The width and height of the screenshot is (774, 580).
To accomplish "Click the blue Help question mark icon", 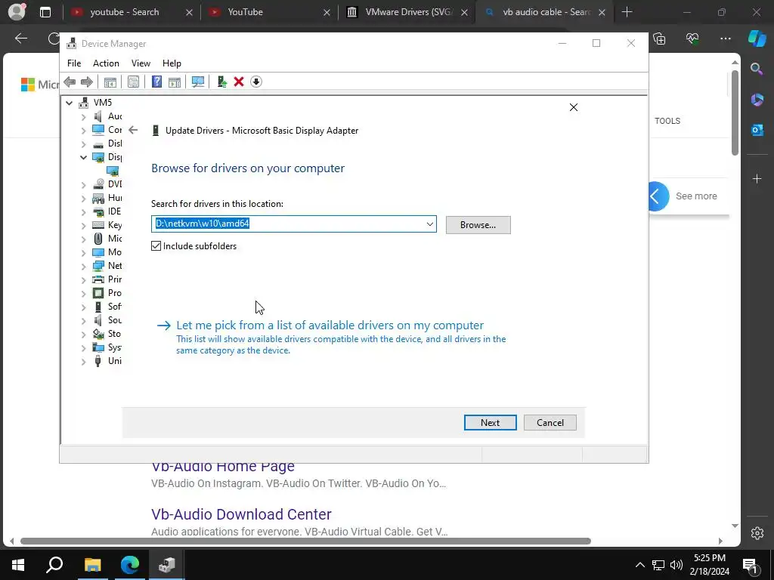I will pyautogui.click(x=156, y=82).
